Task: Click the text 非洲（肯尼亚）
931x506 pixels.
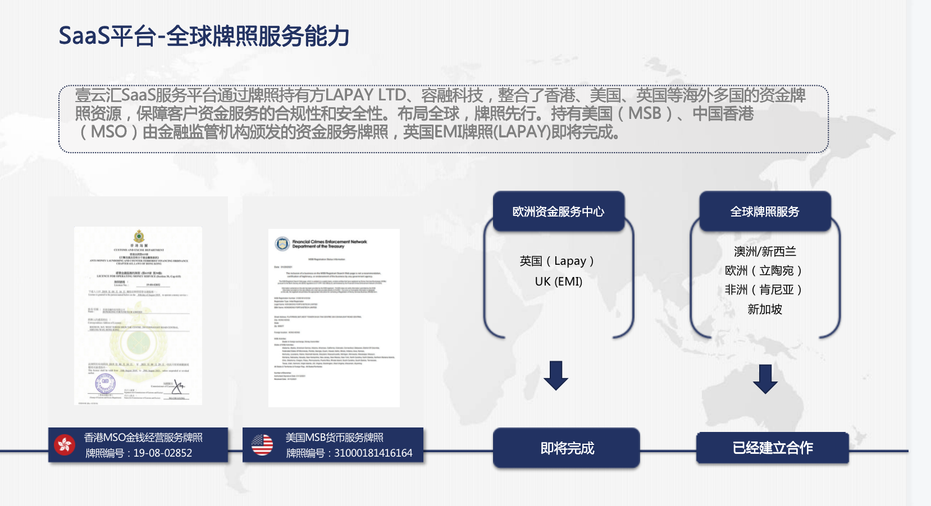Action: pyautogui.click(x=764, y=289)
